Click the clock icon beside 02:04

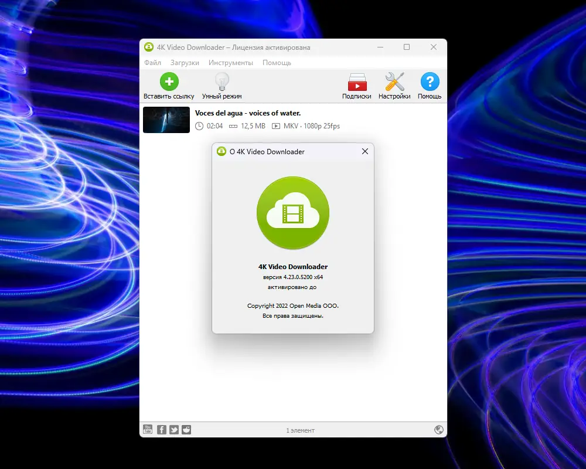coord(199,126)
